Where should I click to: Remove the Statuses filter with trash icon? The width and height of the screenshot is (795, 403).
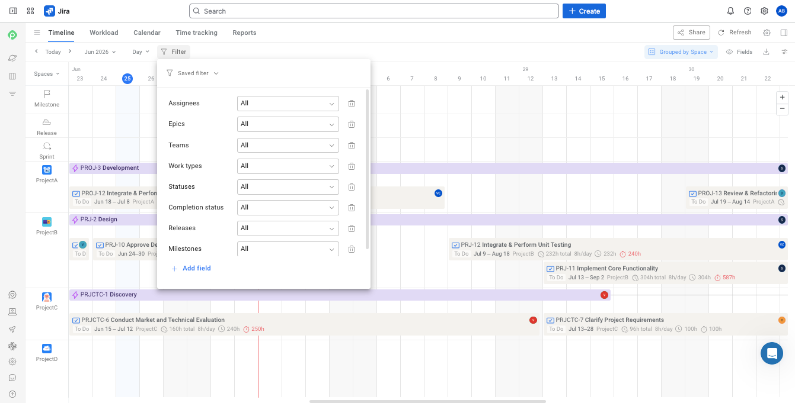[352, 186]
